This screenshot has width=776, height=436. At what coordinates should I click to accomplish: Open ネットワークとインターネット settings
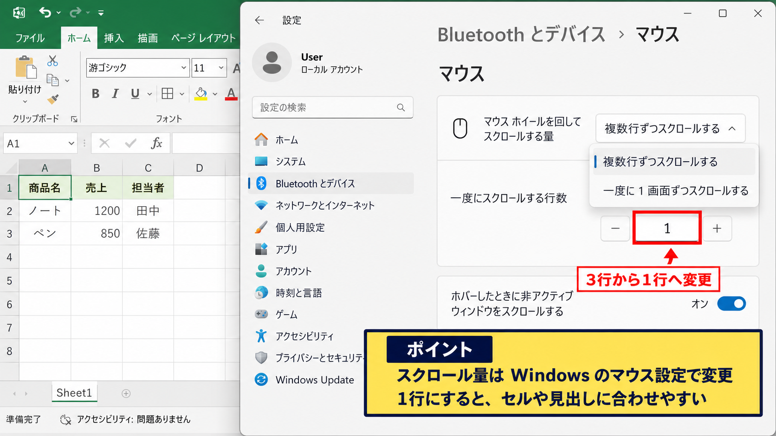[331, 205]
